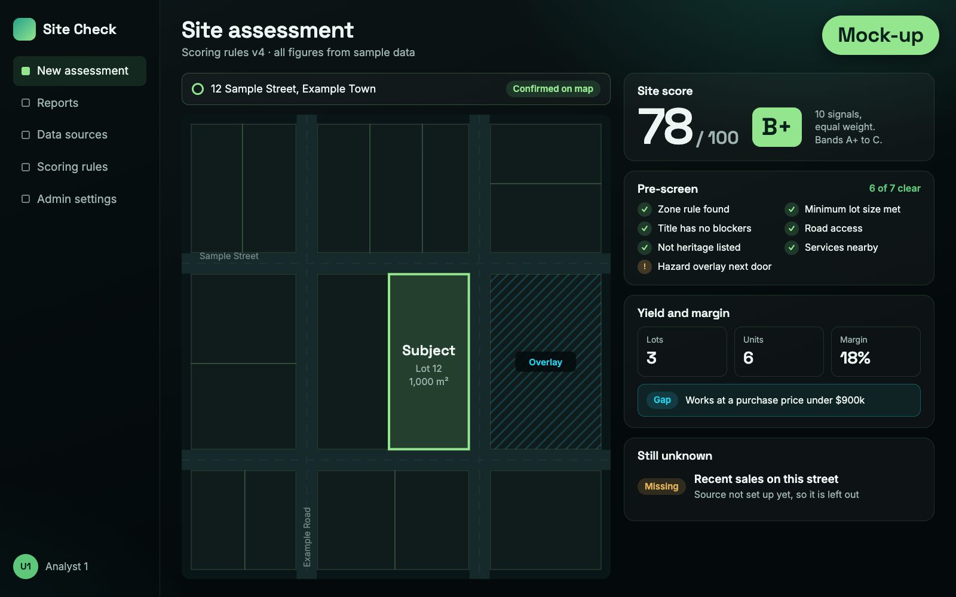Screen dimensions: 956x597
Task: Click the Site Check logo icon
Action: point(24,29)
